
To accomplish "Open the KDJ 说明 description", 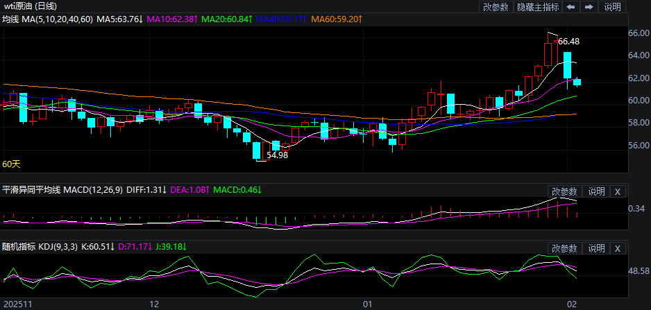I will click(x=596, y=248).
